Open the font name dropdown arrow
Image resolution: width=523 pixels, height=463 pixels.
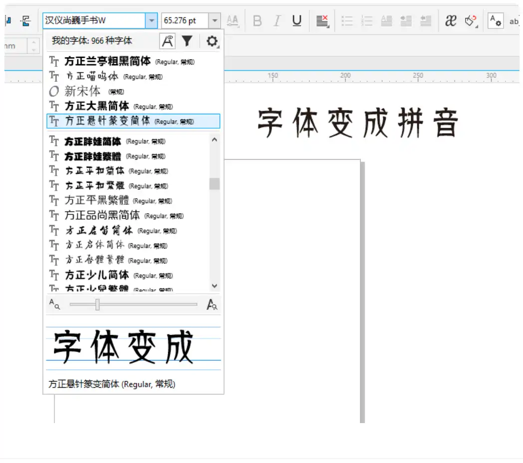[x=151, y=20]
